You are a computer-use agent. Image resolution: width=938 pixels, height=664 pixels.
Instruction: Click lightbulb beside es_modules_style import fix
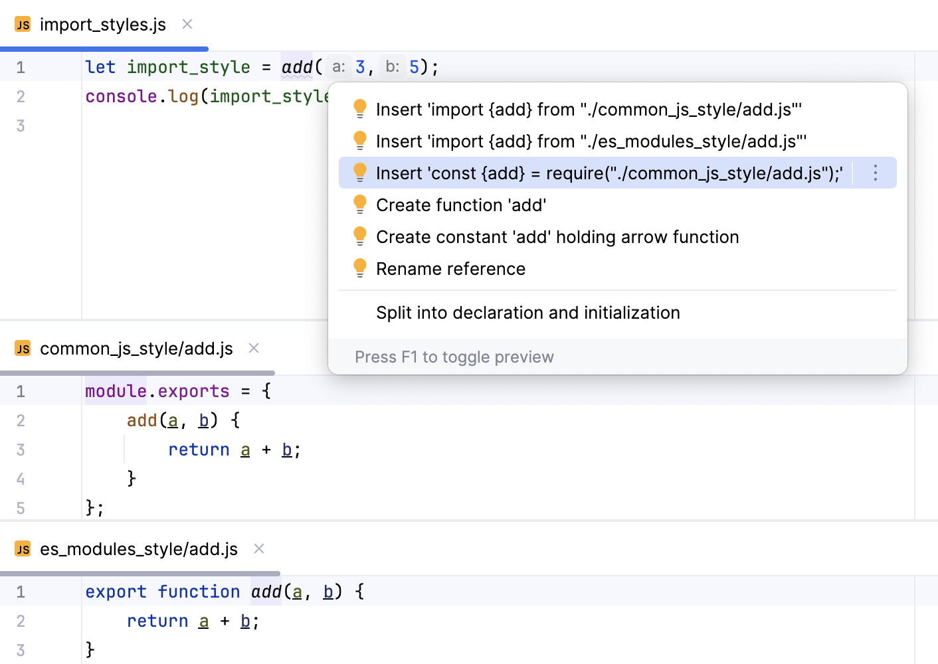tap(360, 141)
